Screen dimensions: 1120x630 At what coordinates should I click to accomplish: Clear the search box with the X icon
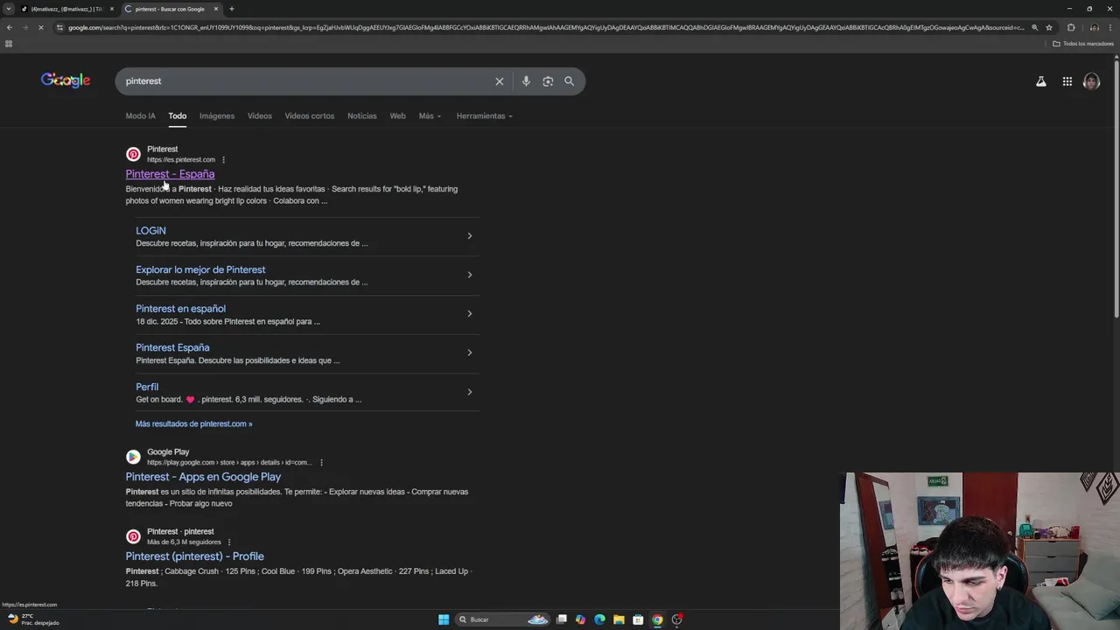[x=500, y=81]
